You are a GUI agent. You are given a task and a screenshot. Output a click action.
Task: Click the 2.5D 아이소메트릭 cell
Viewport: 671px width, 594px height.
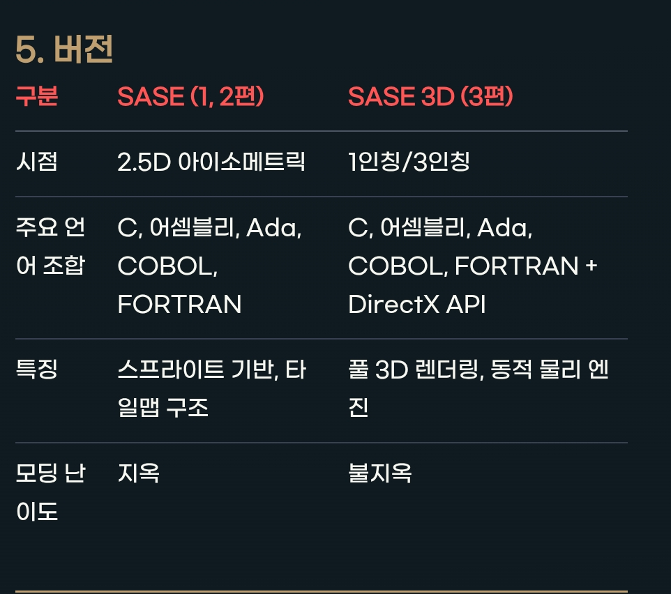click(211, 162)
